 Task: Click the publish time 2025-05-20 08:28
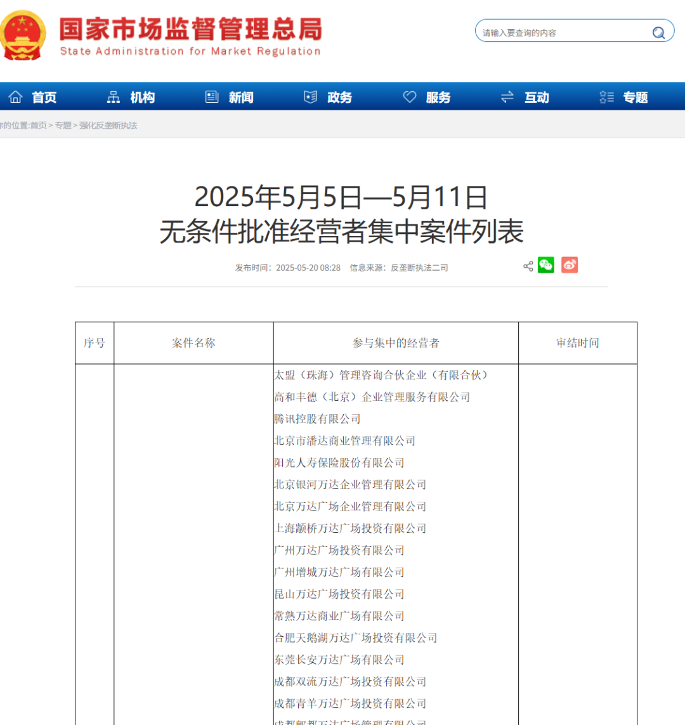(308, 268)
